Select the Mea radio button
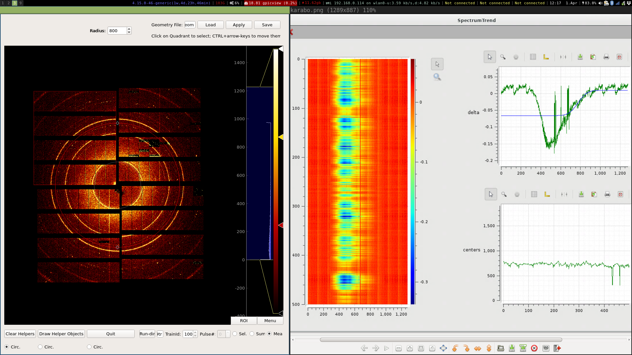The image size is (632, 355). [269, 334]
